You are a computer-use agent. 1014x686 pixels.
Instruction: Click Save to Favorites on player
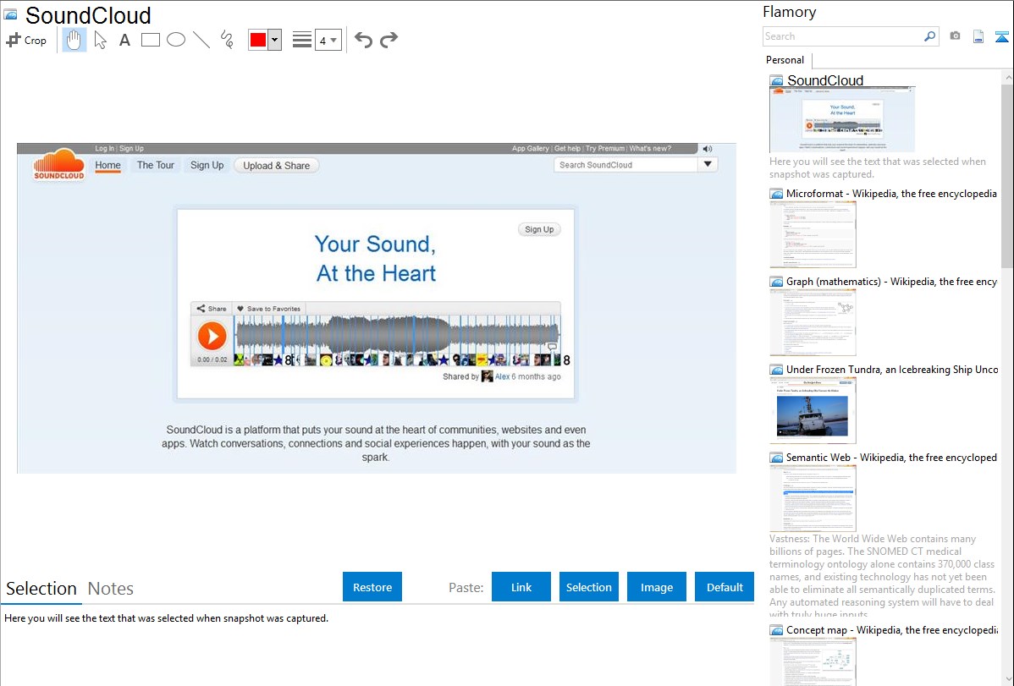click(268, 309)
